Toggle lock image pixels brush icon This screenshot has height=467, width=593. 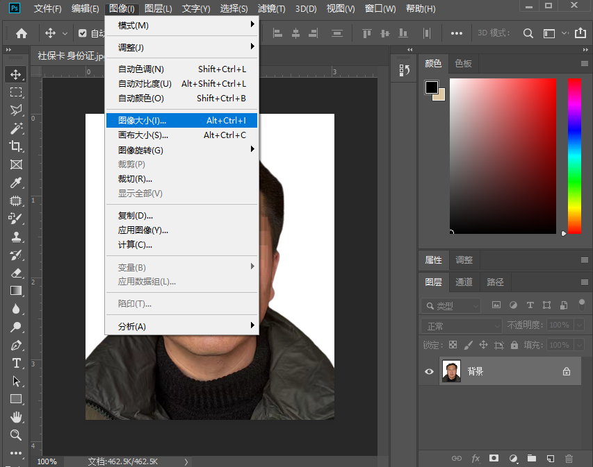click(x=468, y=345)
